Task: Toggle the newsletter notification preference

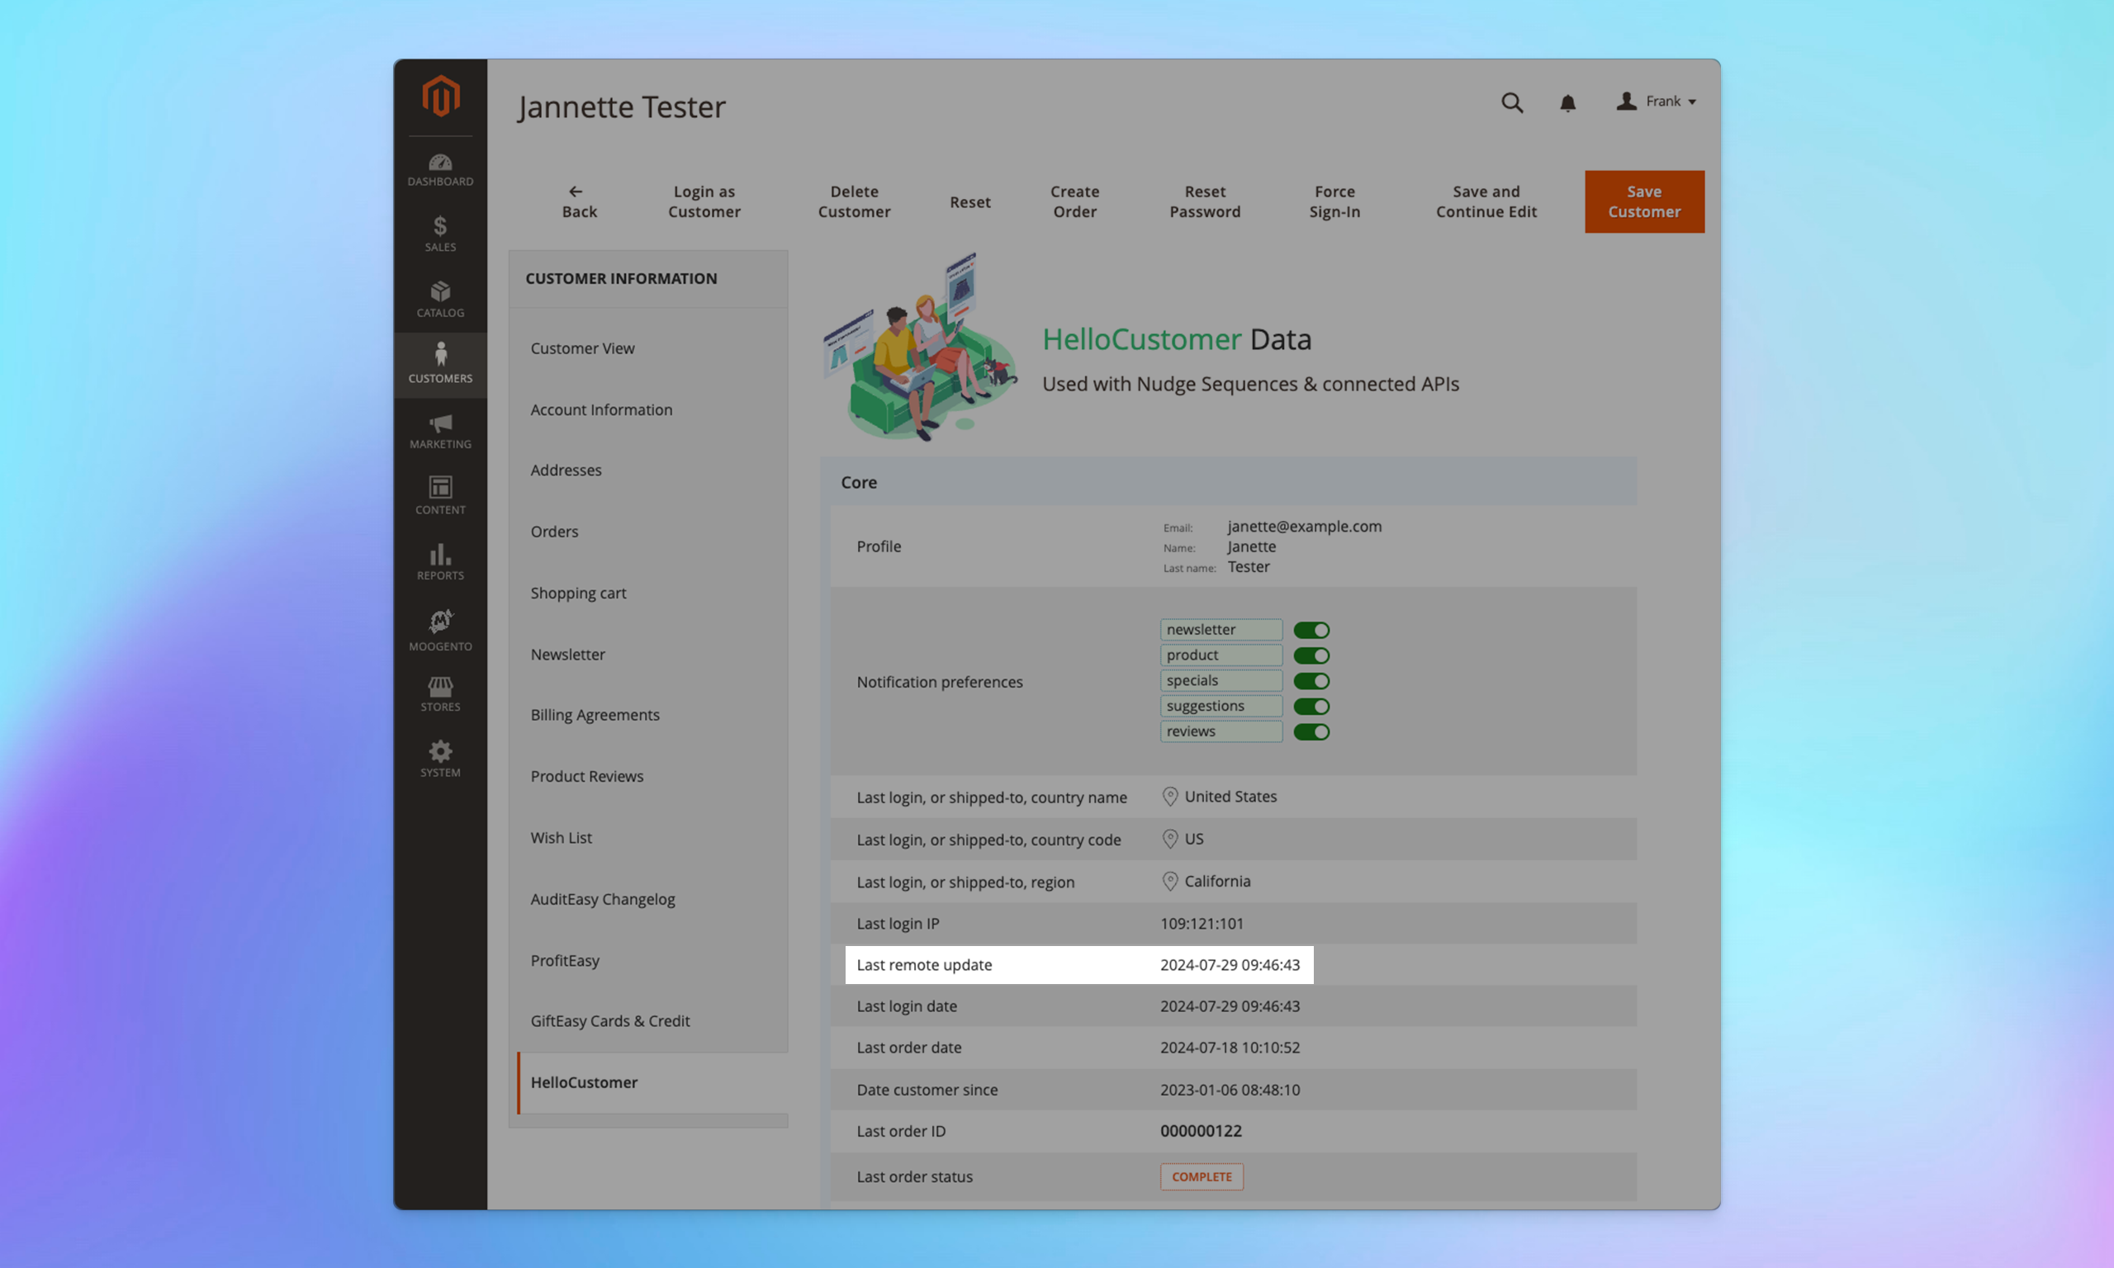Action: pos(1311,630)
